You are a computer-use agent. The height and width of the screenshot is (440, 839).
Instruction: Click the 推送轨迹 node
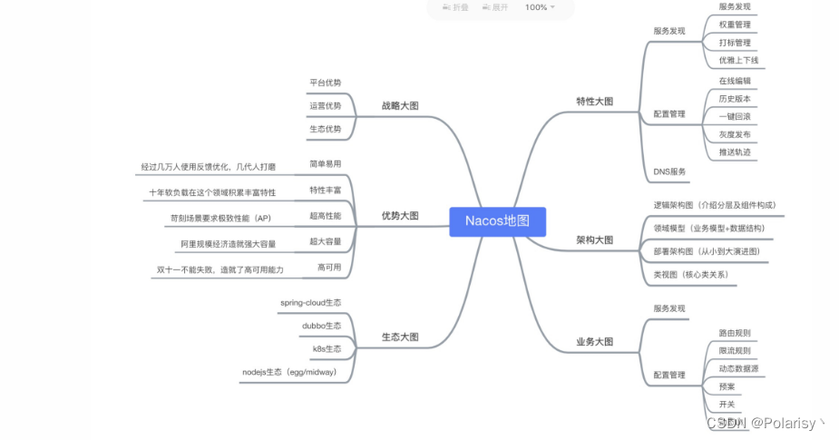tap(735, 152)
